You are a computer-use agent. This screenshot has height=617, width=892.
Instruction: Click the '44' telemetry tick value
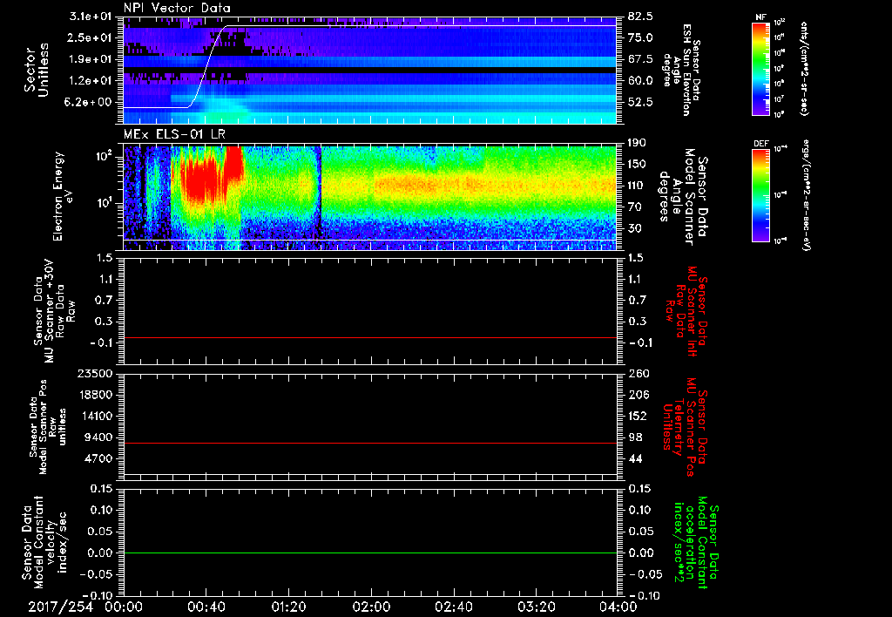(634, 458)
